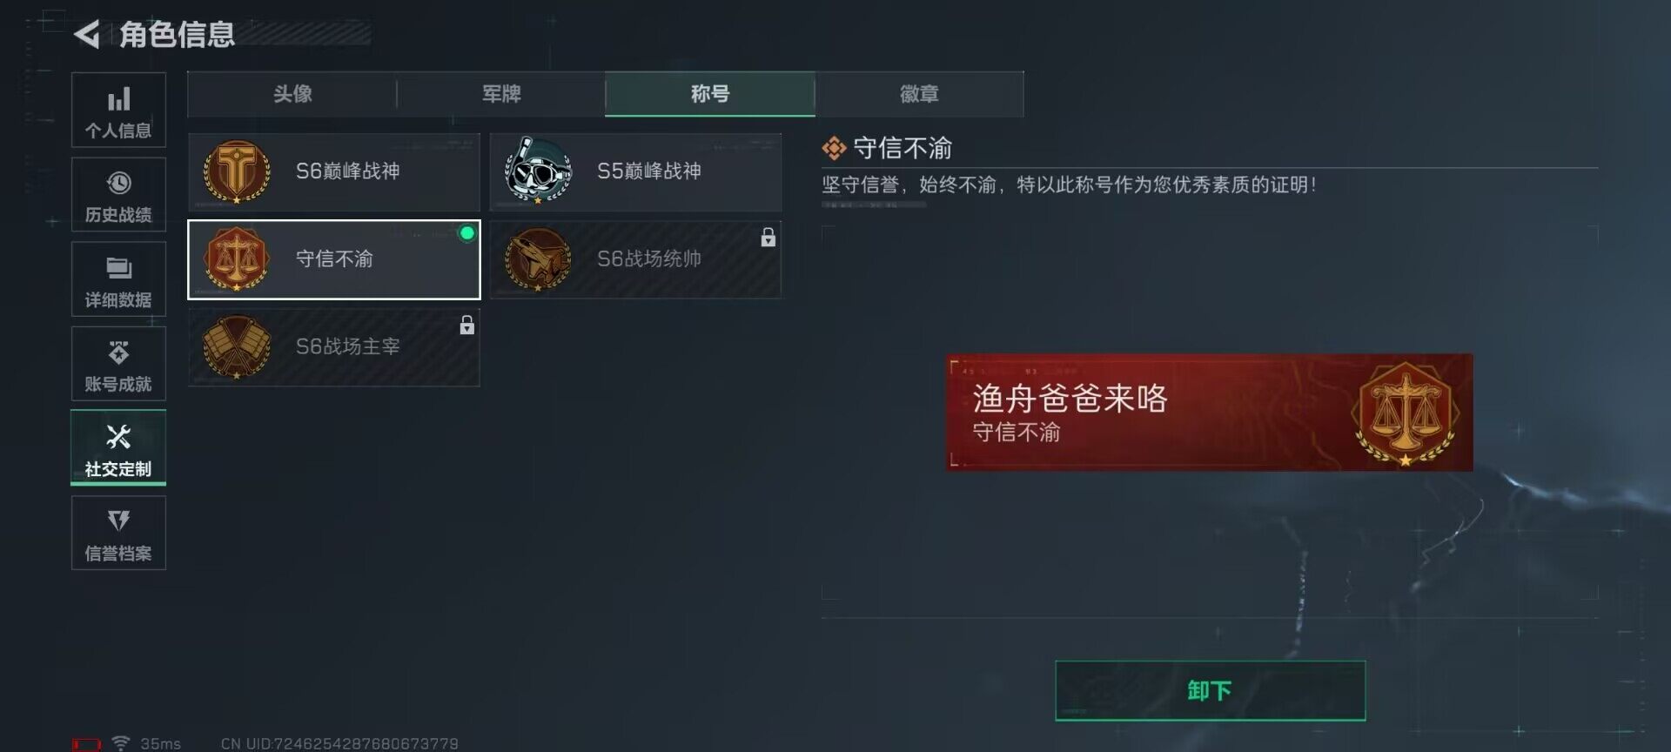
Task: Switch to the 头像 tab
Action: point(292,94)
